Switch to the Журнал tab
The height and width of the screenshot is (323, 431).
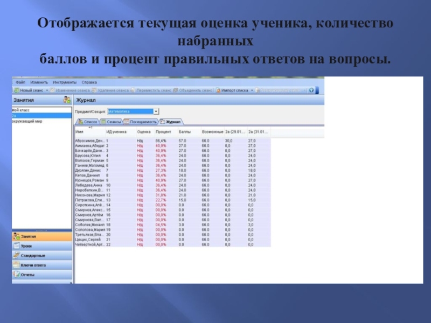(170, 122)
